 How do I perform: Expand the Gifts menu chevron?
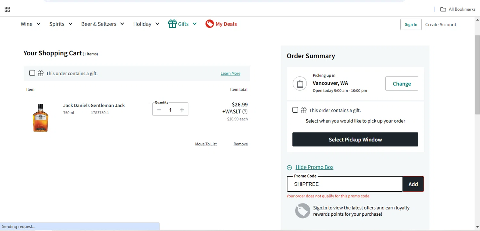tap(195, 24)
